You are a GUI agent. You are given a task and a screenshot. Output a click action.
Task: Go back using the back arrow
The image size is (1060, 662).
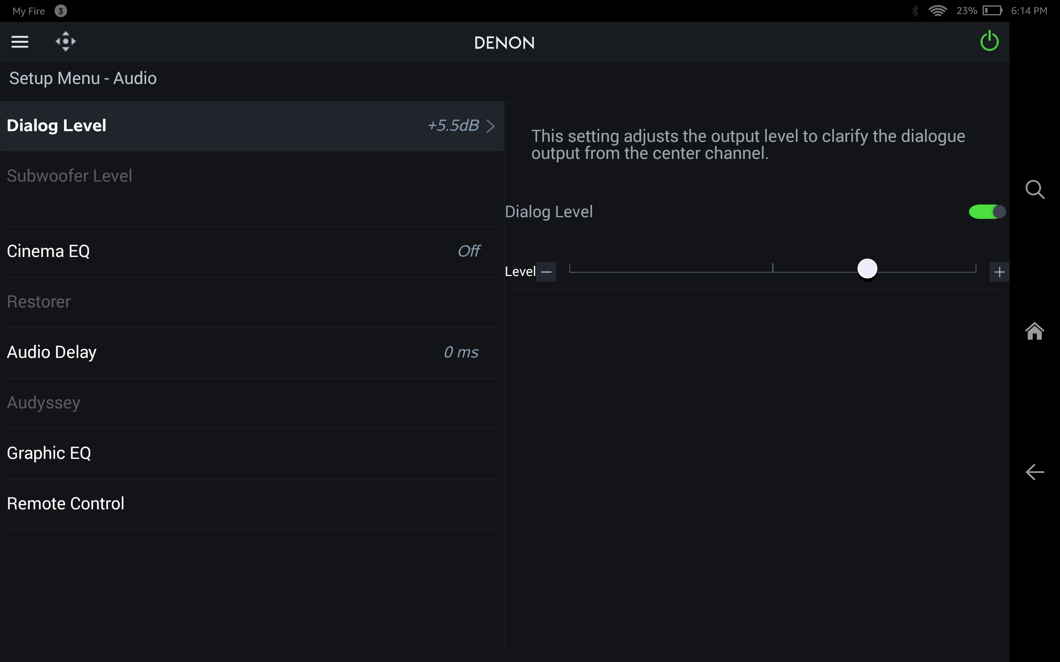(1035, 472)
